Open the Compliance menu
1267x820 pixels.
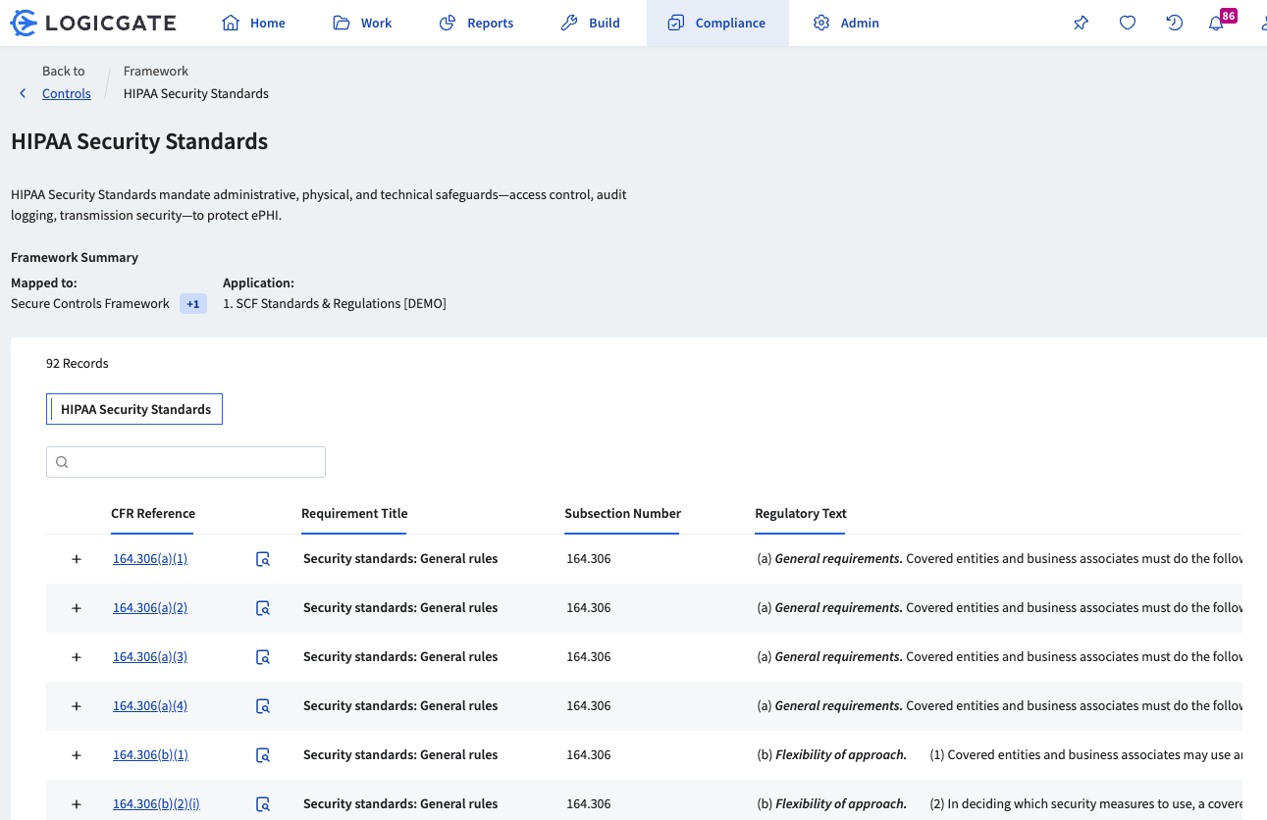[717, 23]
